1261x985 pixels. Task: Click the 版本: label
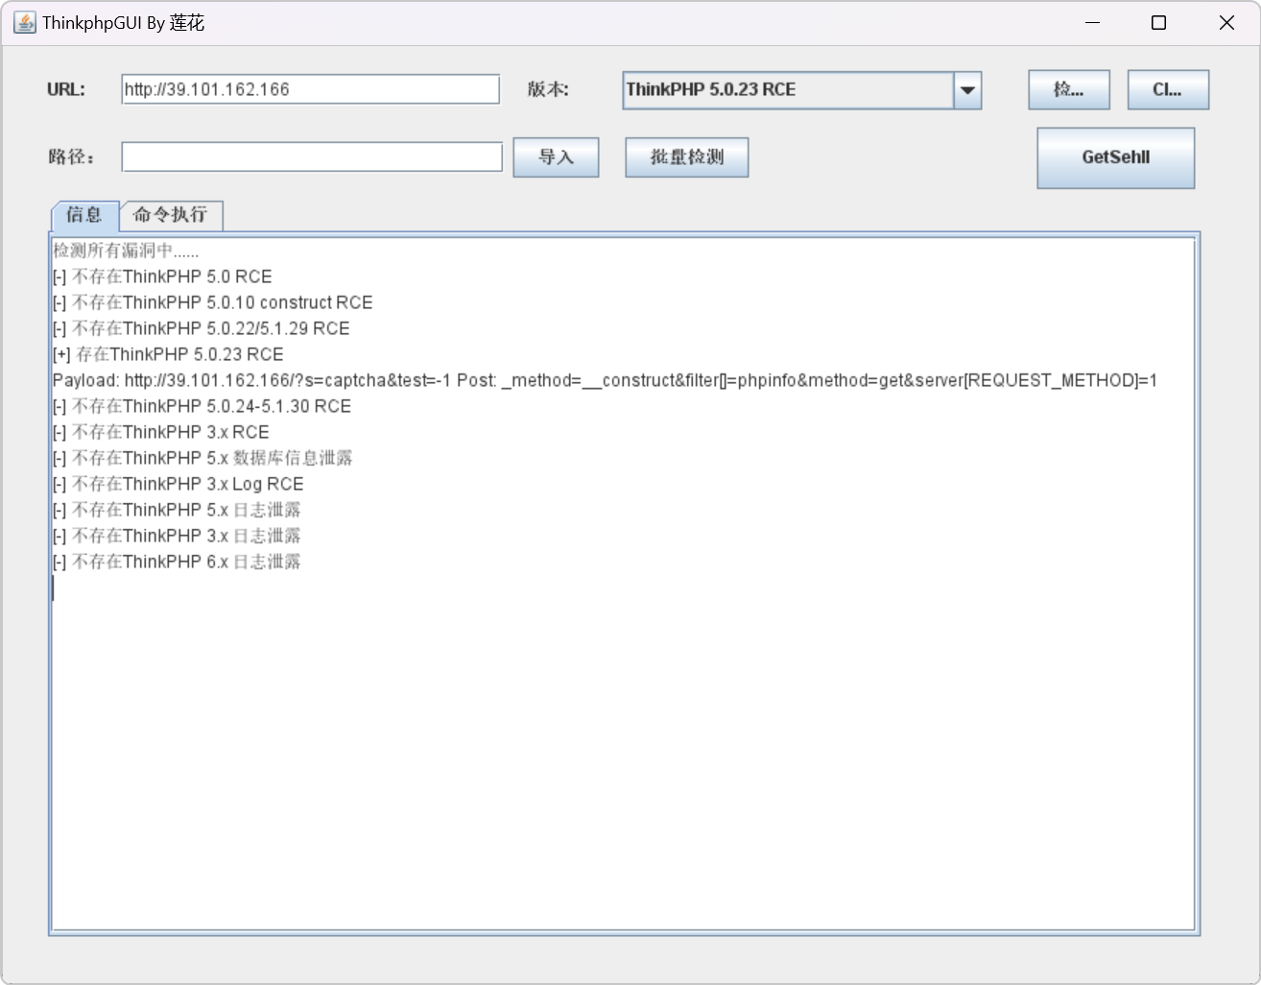tap(548, 89)
